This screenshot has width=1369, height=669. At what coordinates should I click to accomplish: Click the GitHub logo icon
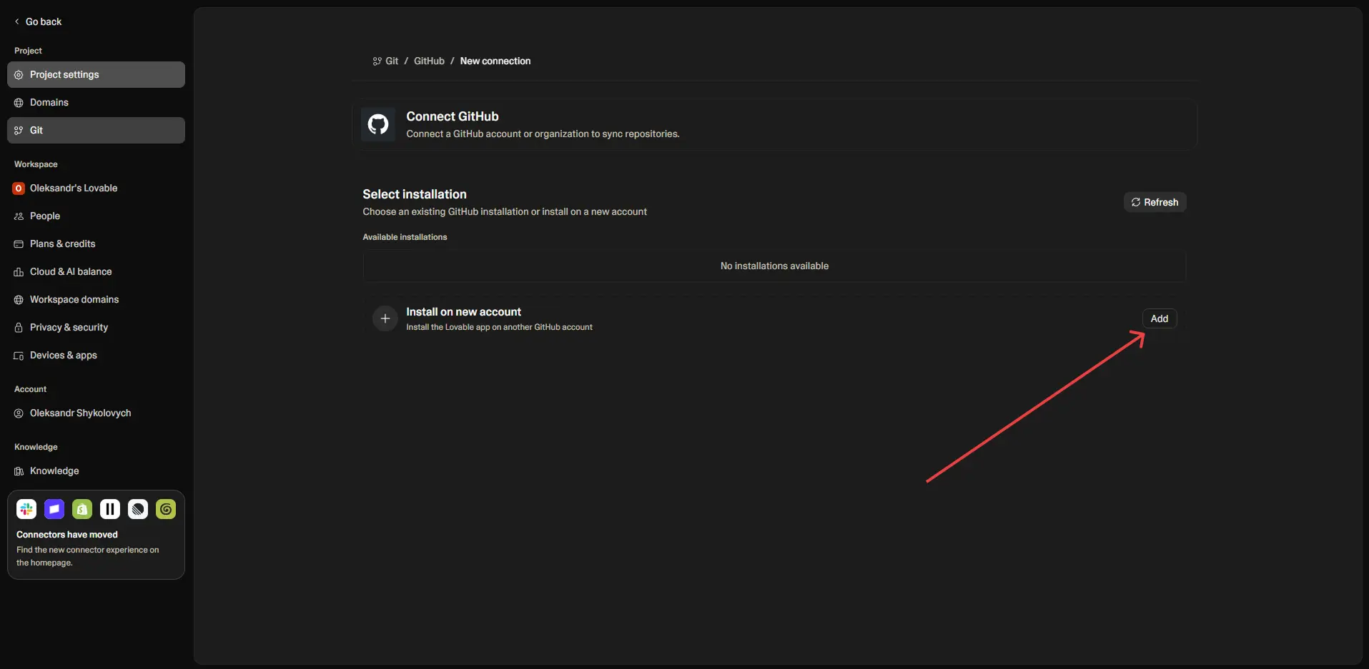click(x=378, y=124)
